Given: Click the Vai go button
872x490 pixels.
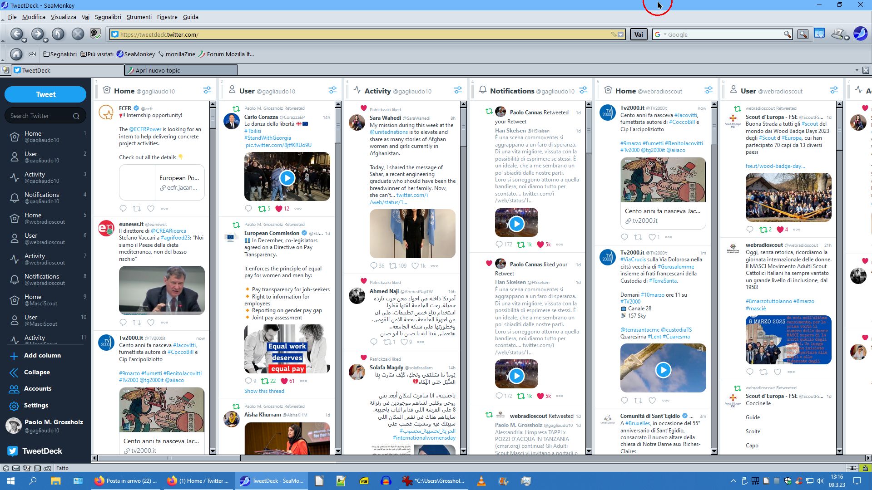Looking at the screenshot, I should pos(639,34).
